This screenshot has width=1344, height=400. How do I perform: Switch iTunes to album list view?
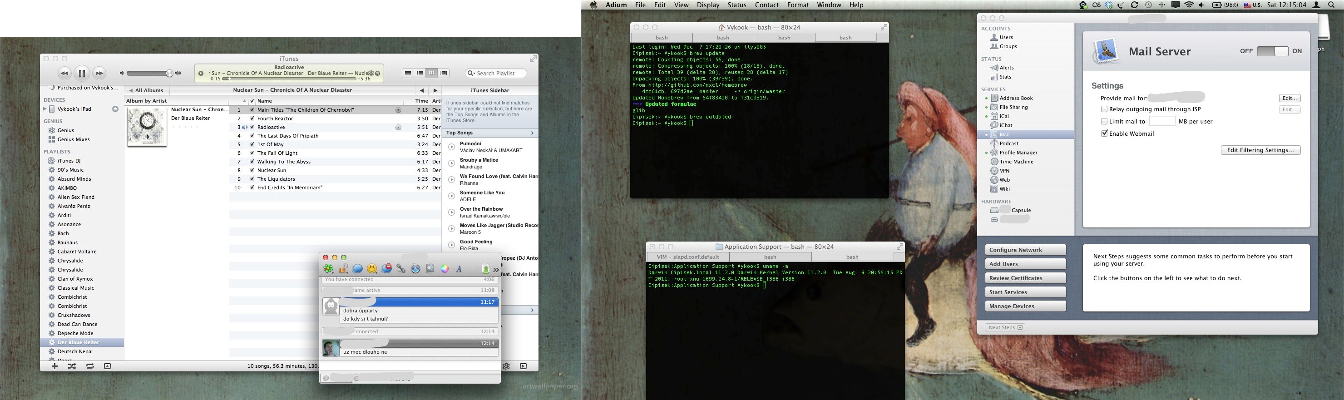click(x=420, y=73)
